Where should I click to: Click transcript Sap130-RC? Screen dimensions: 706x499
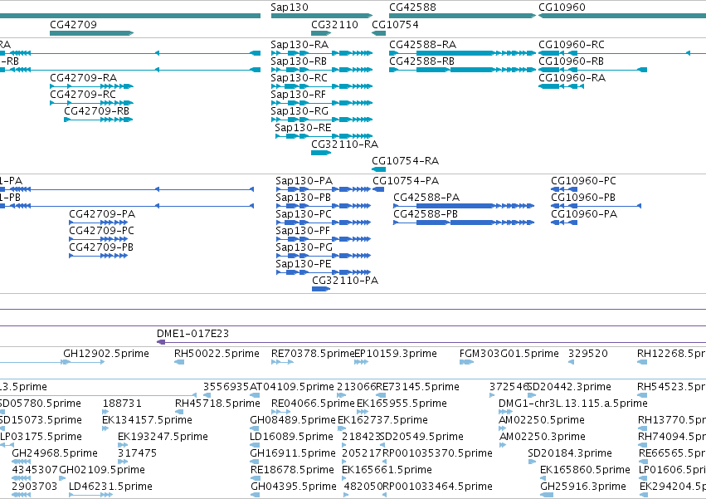(299, 78)
